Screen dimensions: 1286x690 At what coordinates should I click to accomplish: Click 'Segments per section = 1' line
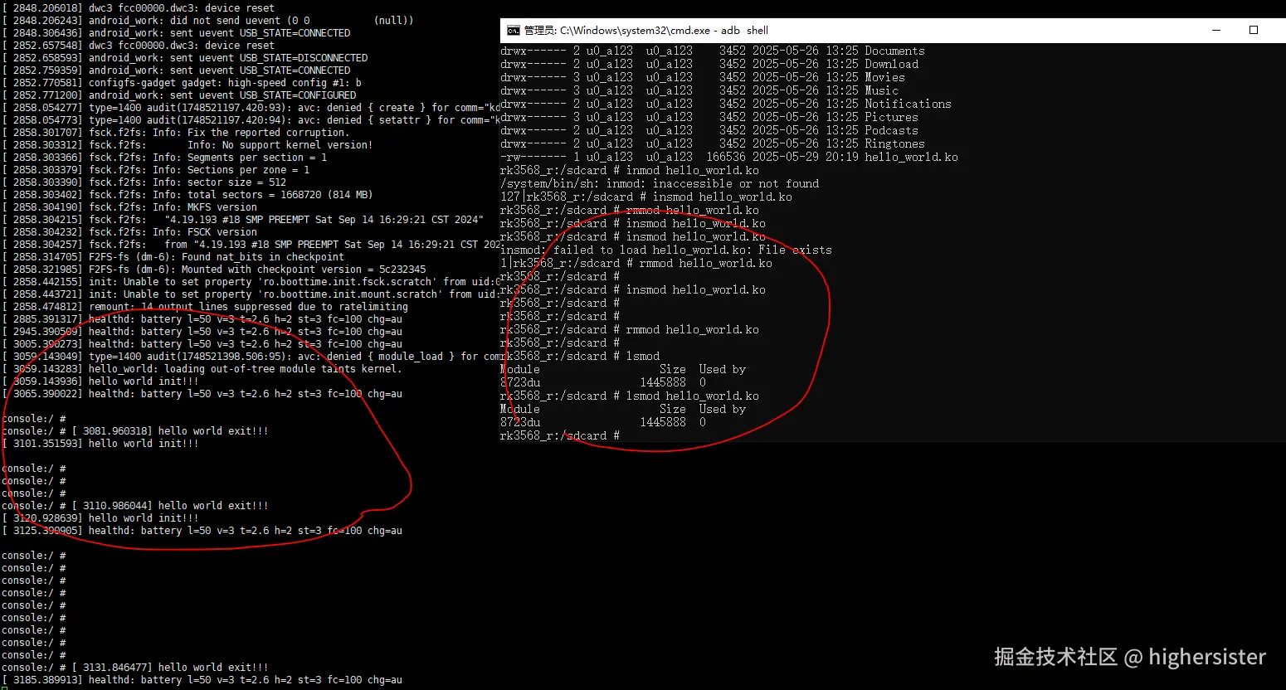coord(164,157)
